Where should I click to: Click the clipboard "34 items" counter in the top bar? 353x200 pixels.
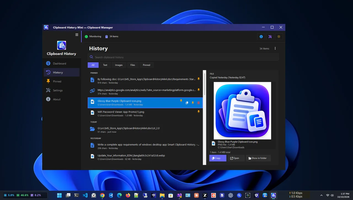pyautogui.click(x=112, y=36)
